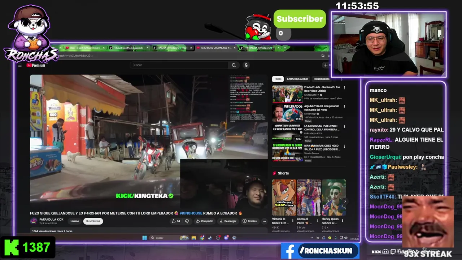The width and height of the screenshot is (462, 260).
Task: Open options menu for DIA9 MIGRACIONES video
Action: (344, 146)
